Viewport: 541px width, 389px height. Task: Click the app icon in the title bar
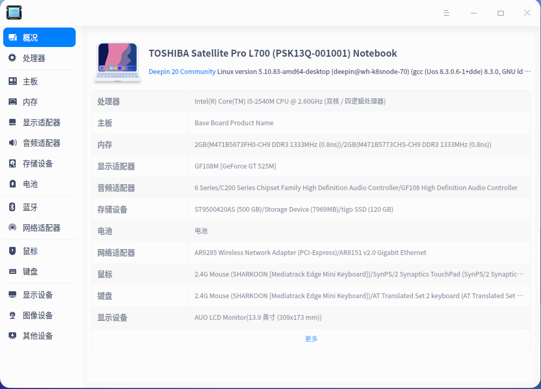click(x=14, y=12)
